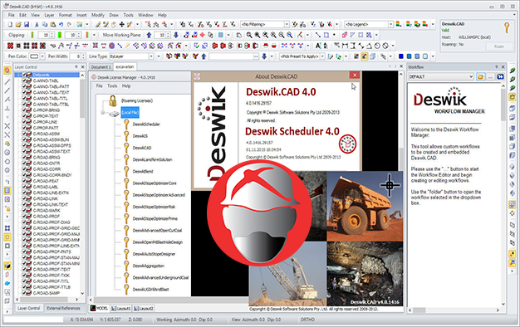Toggle checkbox for C-ROAD-SAMP layer

[x=24, y=293]
